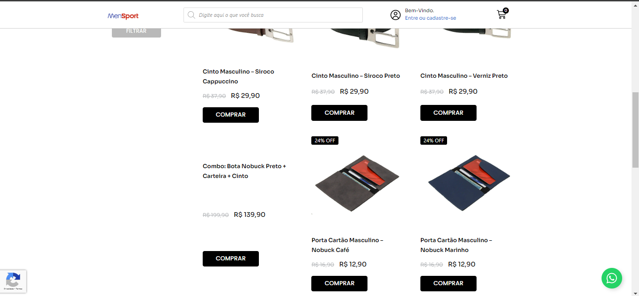This screenshot has height=296, width=639.
Task: Click the user account profile icon
Action: pos(396,15)
